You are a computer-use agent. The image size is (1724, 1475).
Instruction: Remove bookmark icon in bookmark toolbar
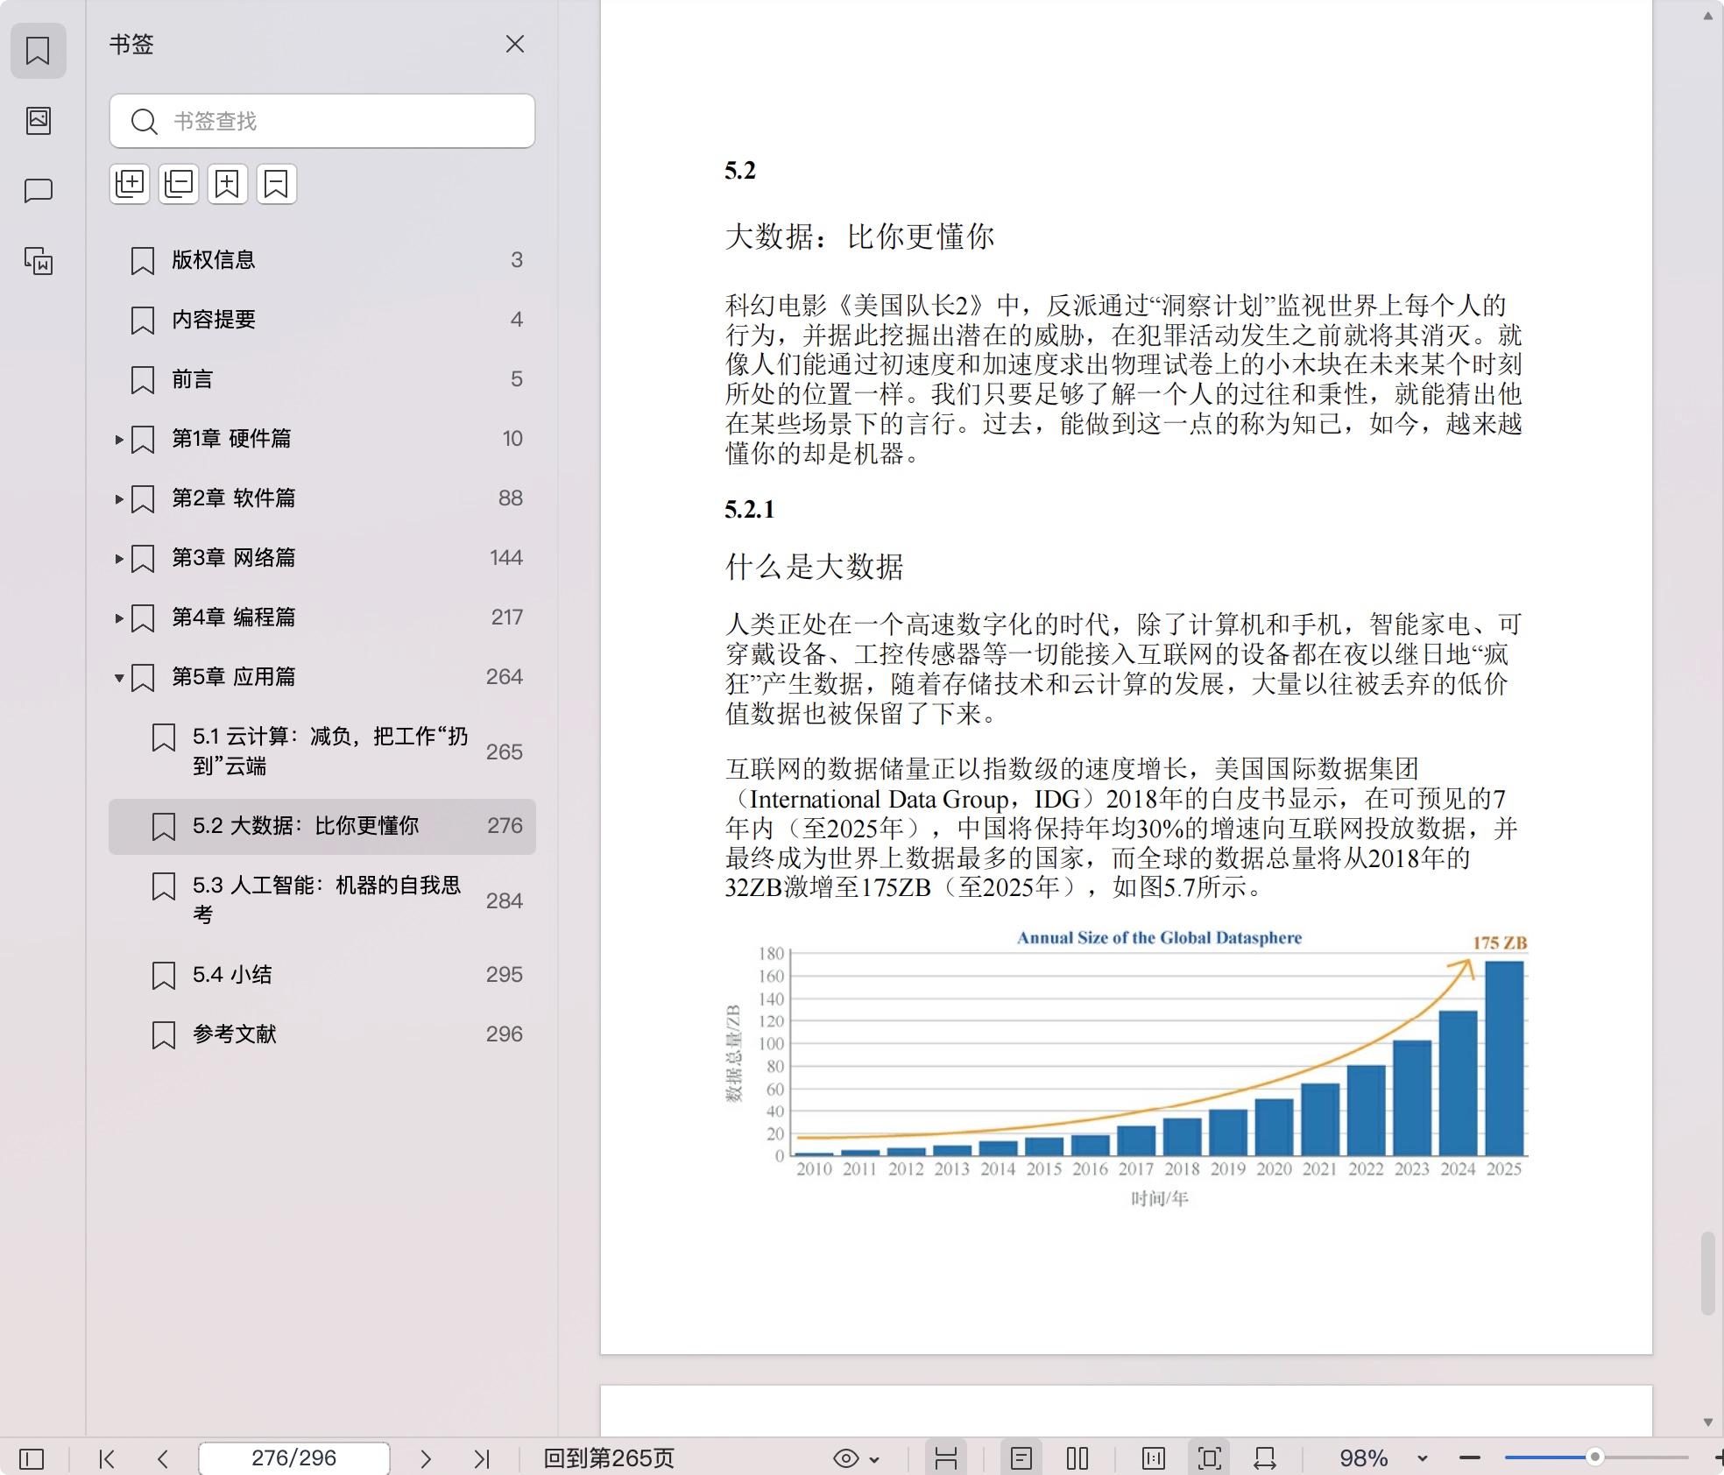[x=276, y=184]
